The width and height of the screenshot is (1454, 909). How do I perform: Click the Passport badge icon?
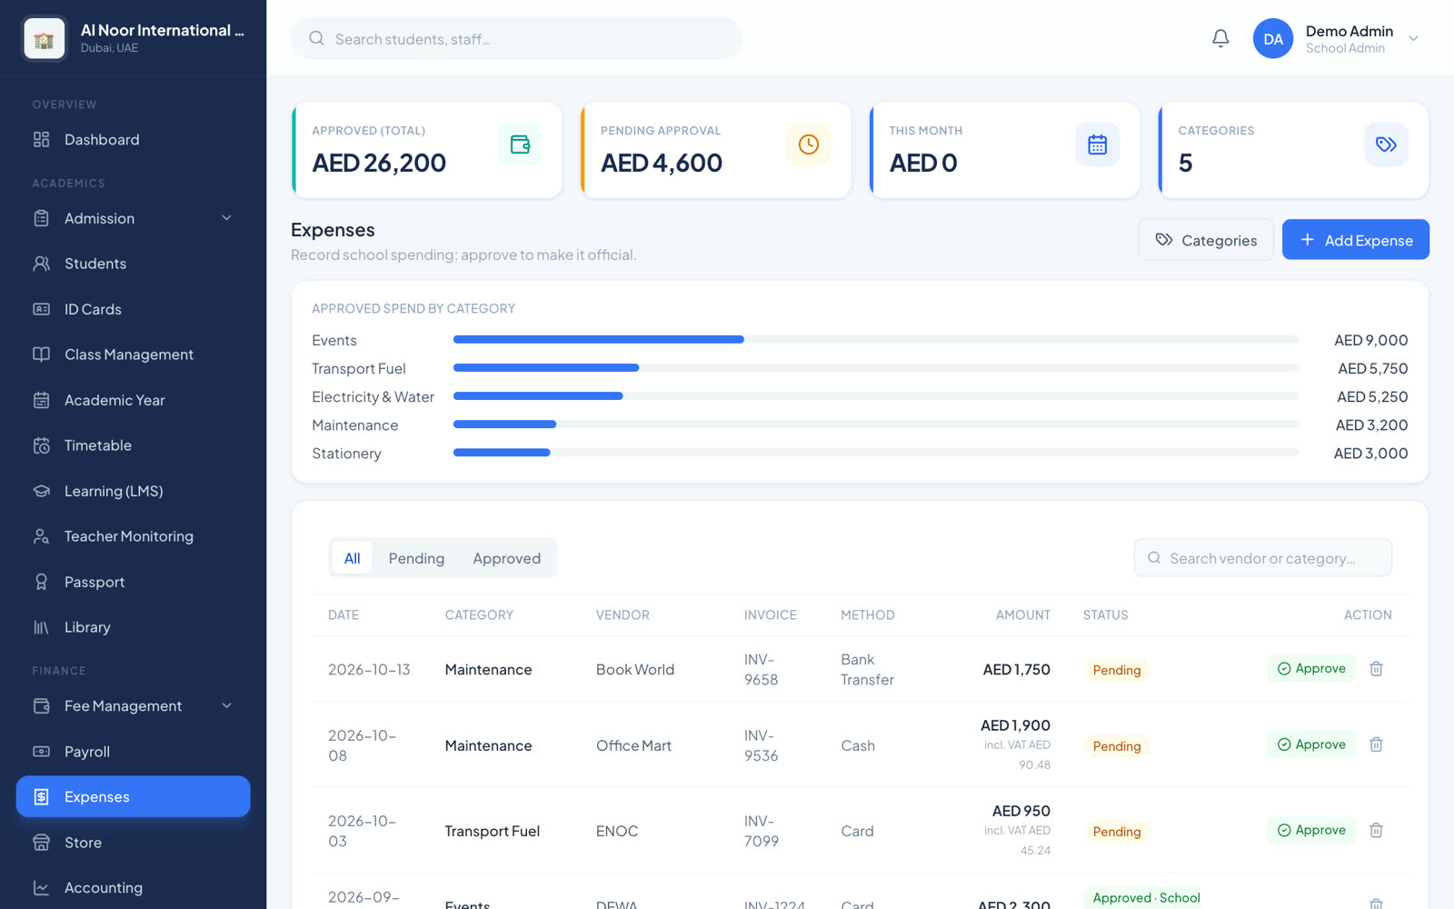click(x=42, y=582)
